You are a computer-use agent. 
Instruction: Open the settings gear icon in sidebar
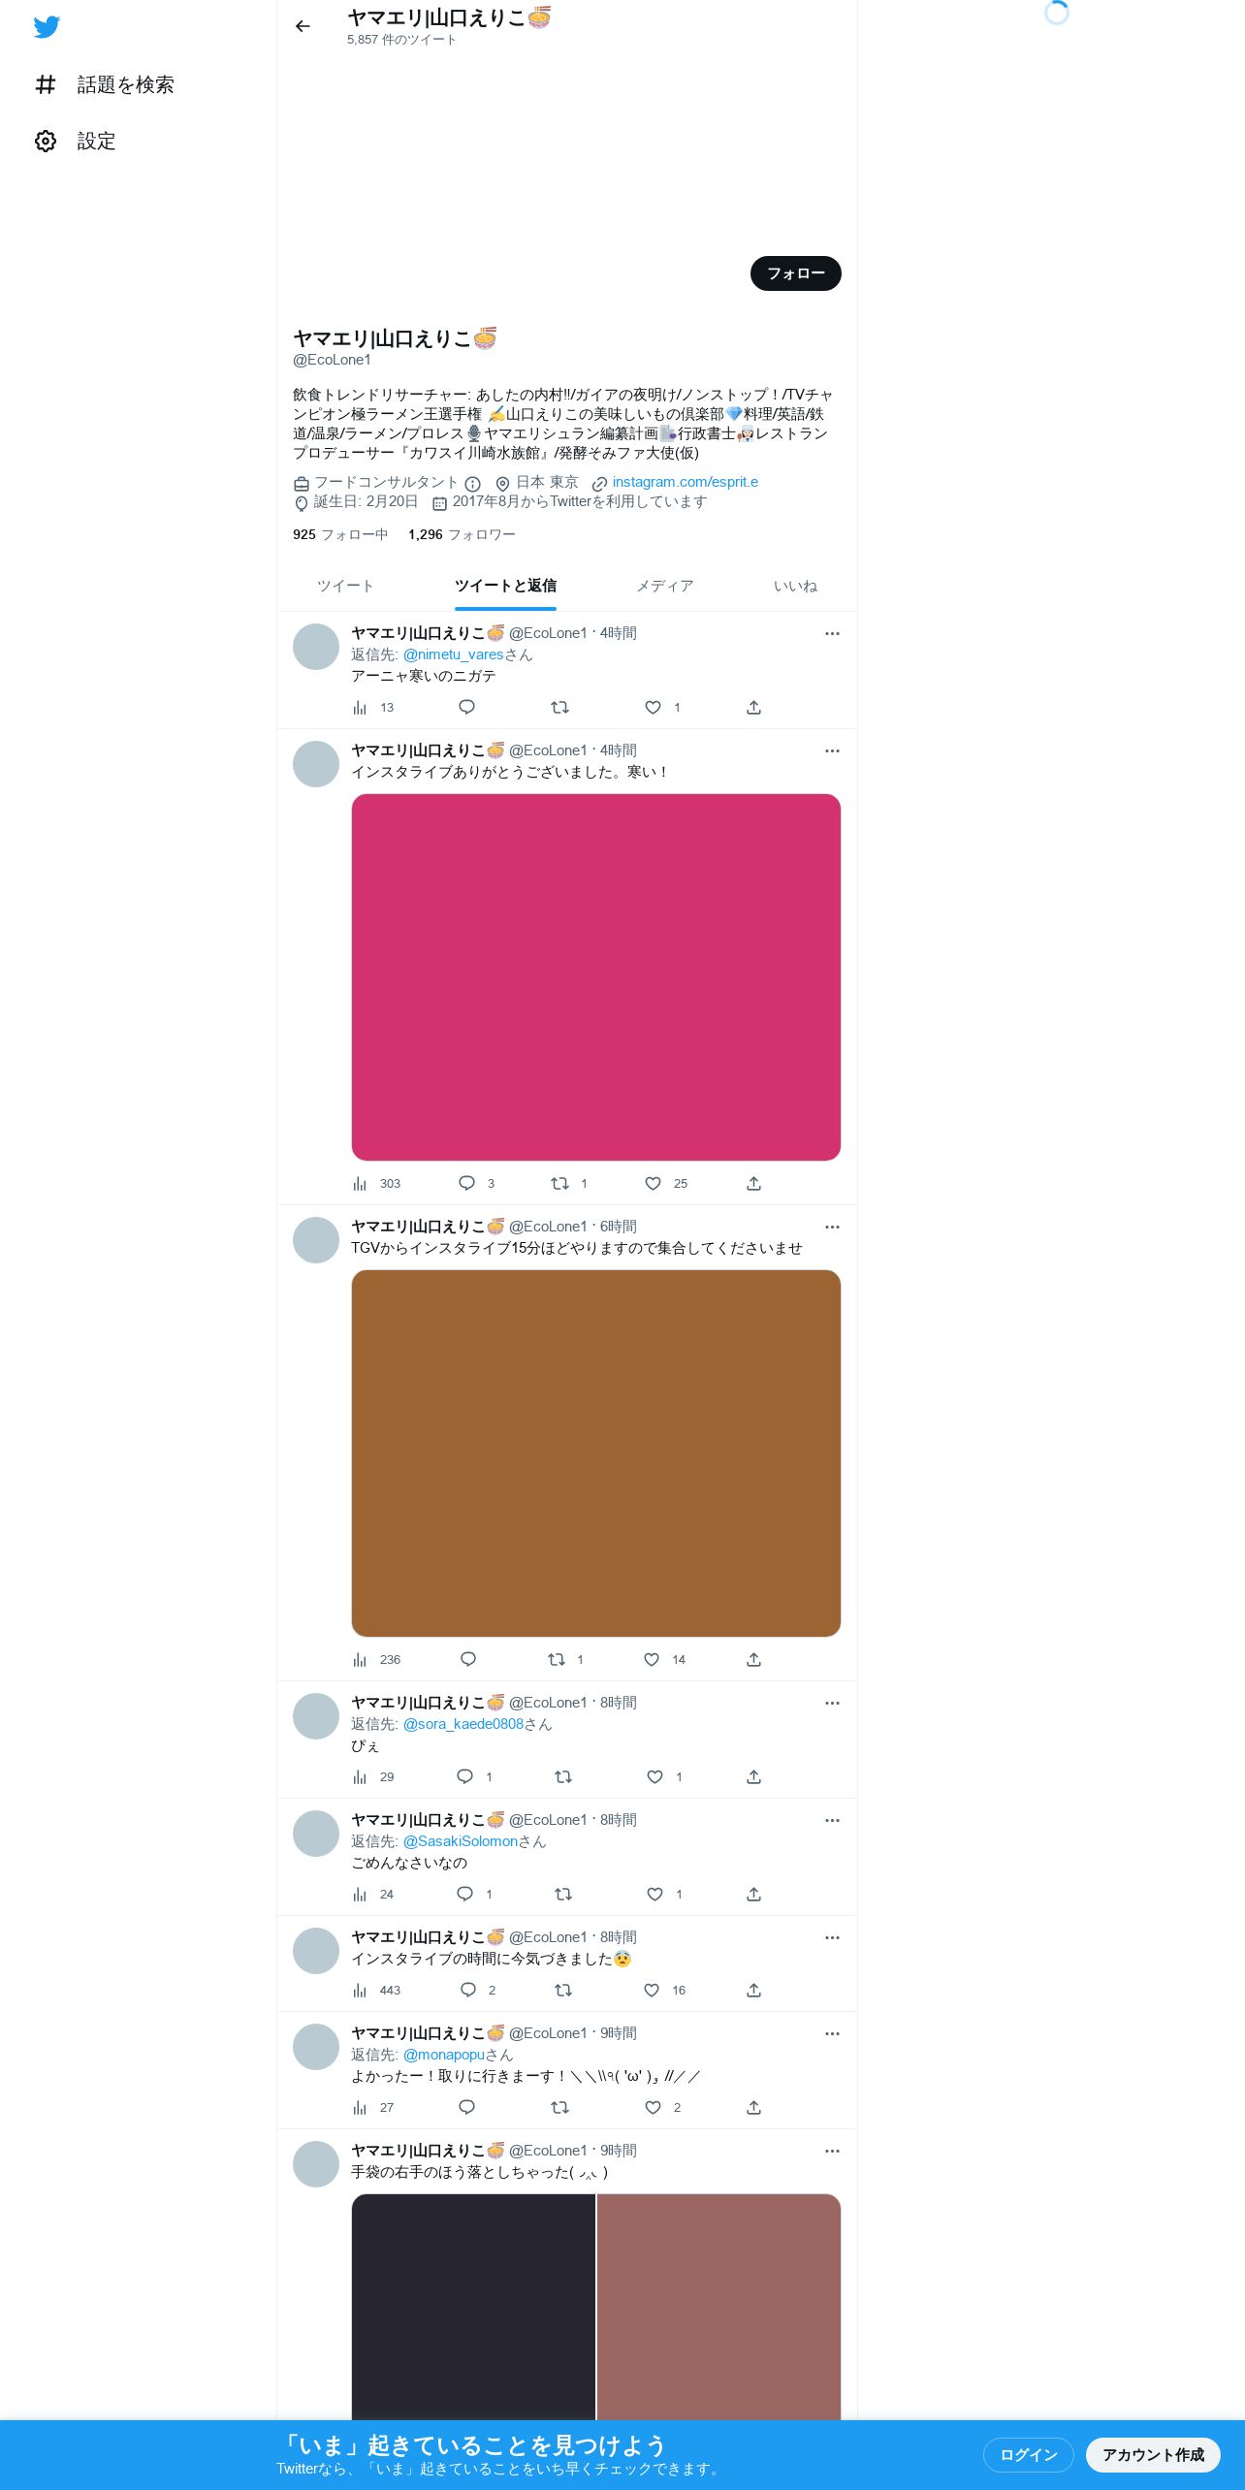(46, 142)
